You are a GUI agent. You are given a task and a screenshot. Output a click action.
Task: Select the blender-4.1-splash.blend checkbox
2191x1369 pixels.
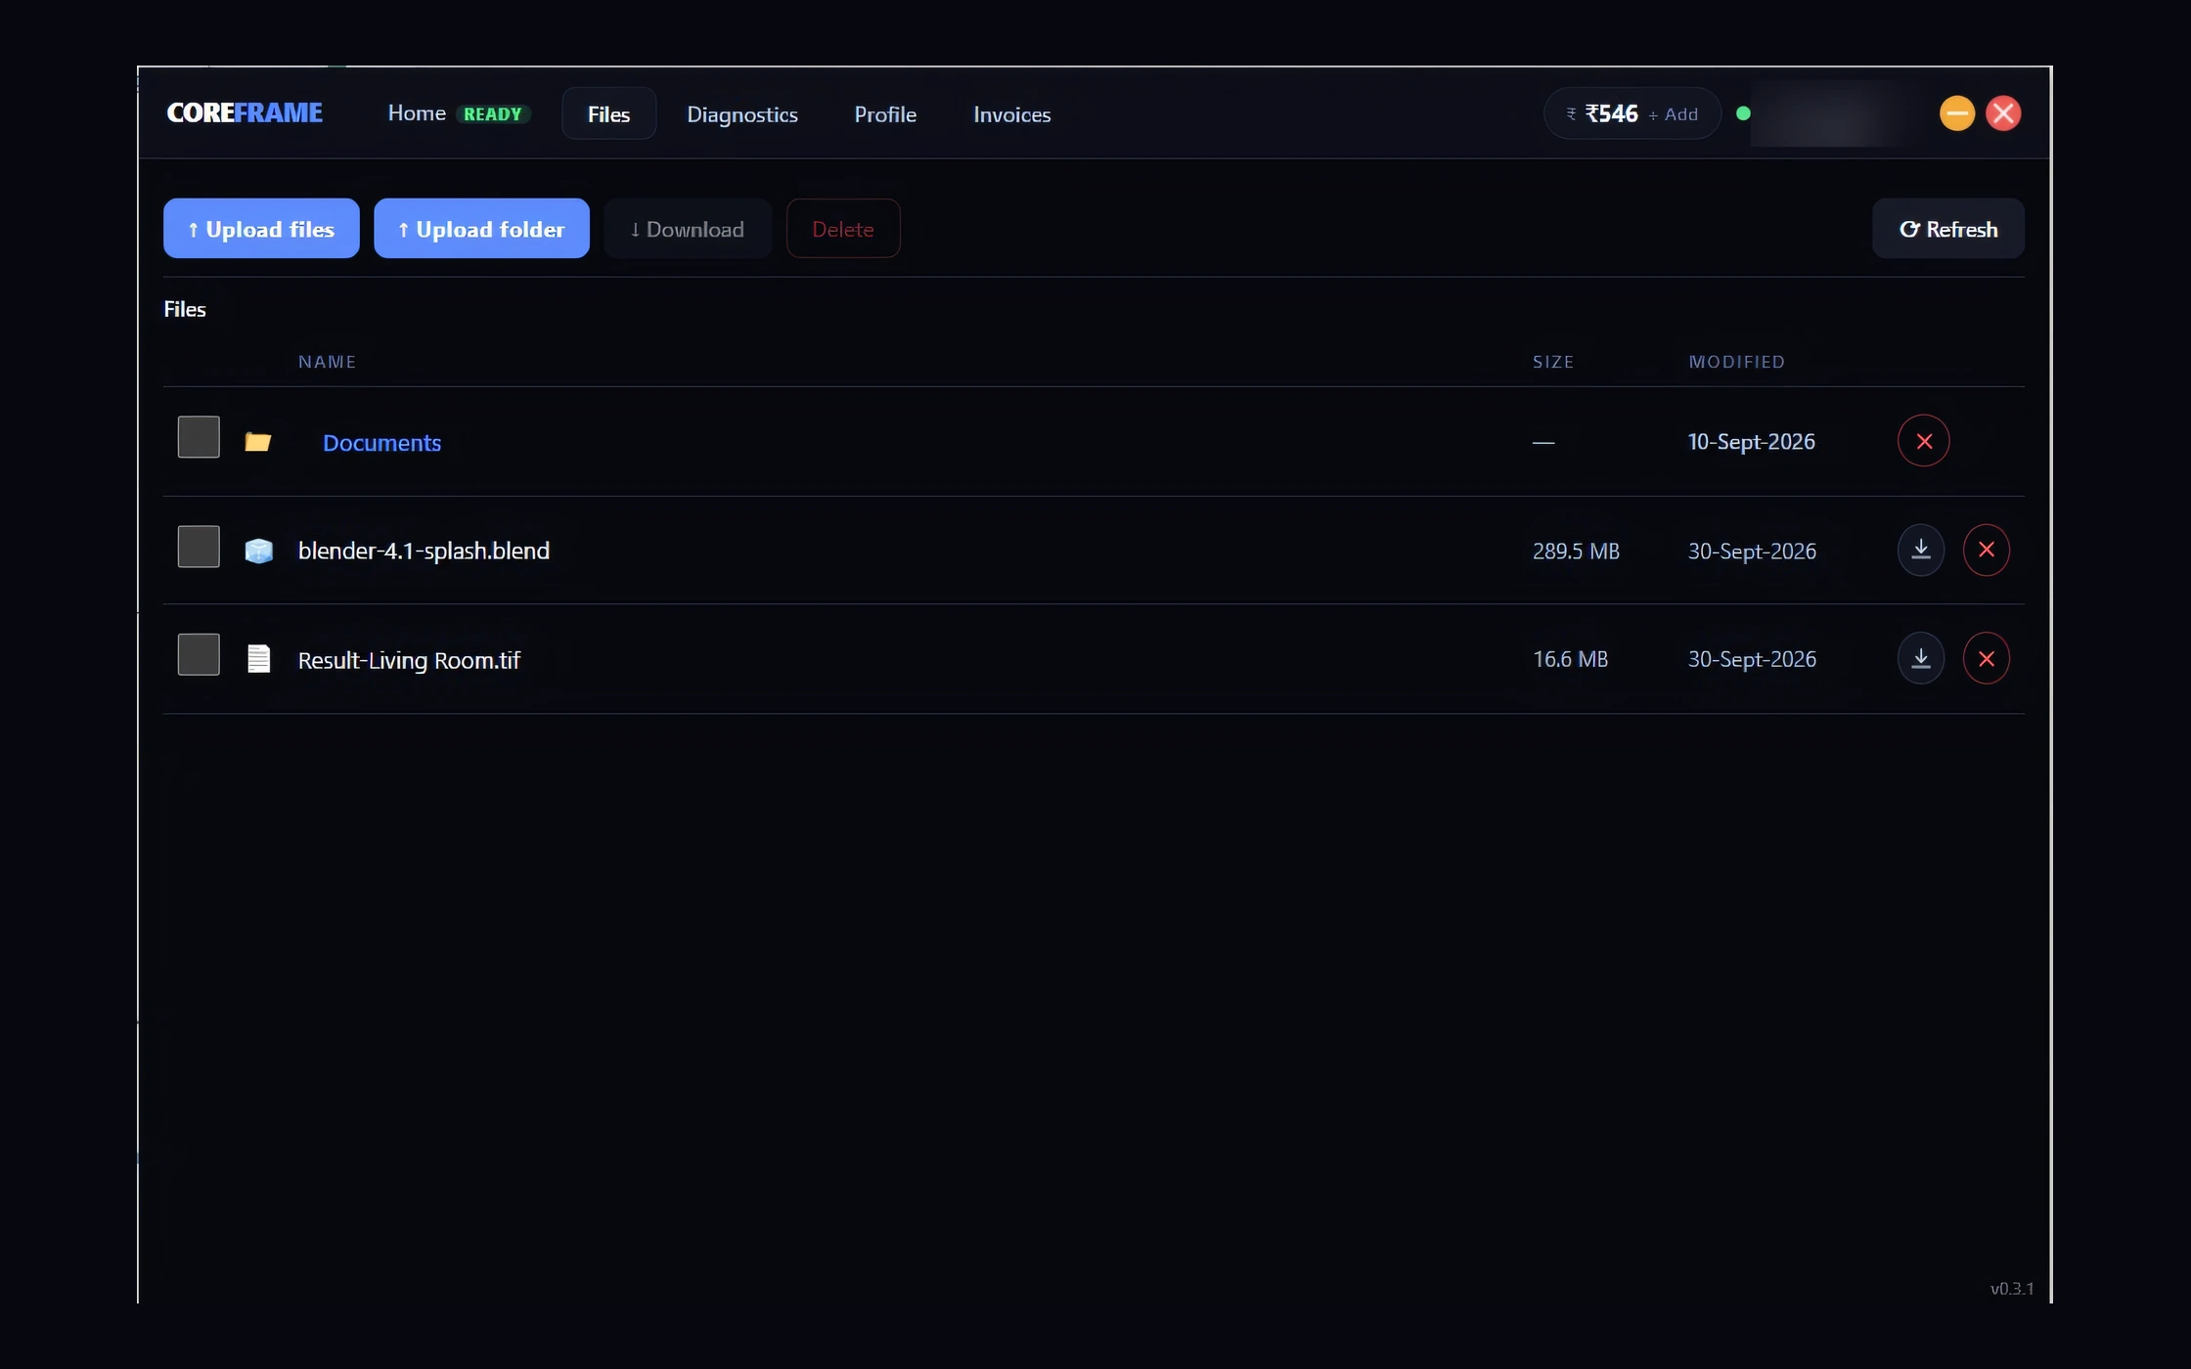199,547
